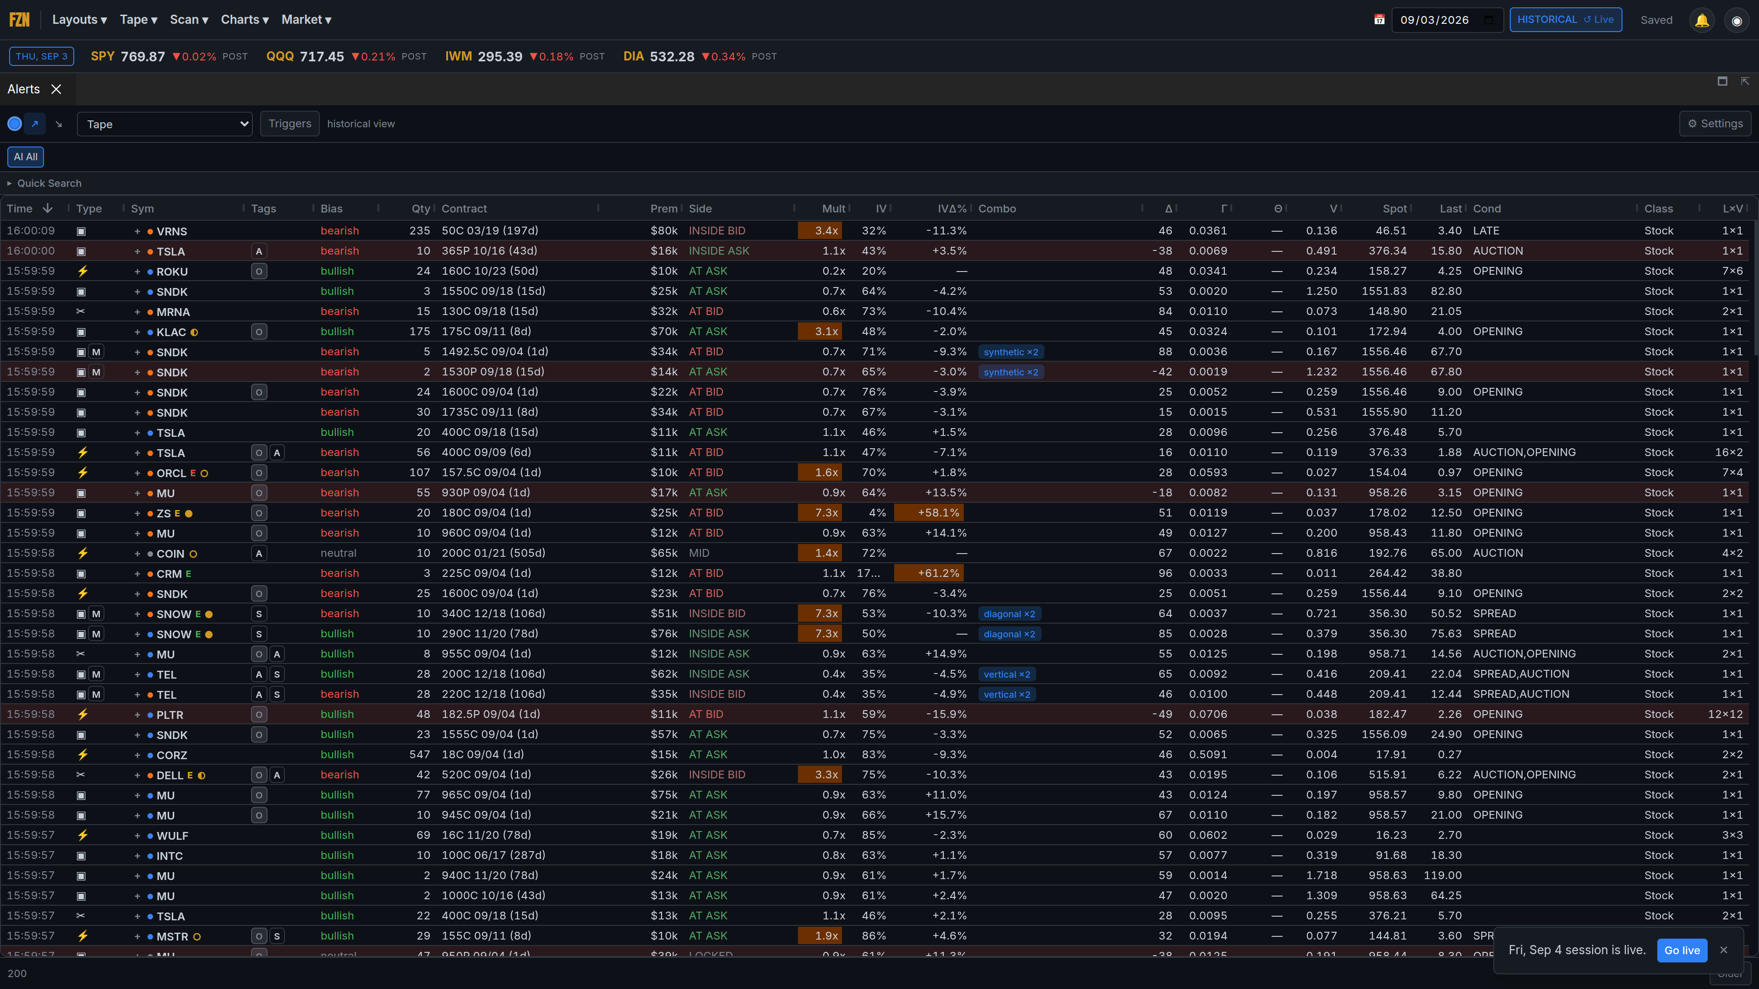Screen dimensions: 1759x989
Task: Click the FZN logo icon
Action: point(19,20)
